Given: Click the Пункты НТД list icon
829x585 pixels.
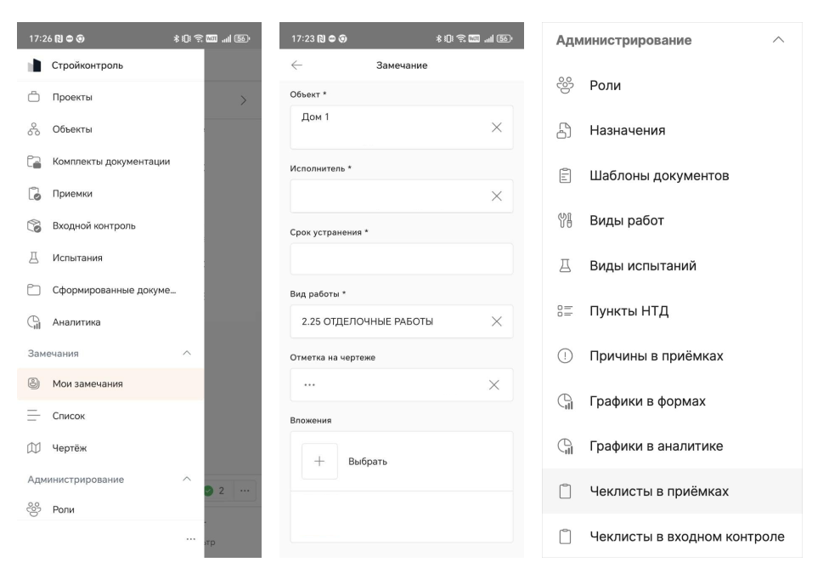Looking at the screenshot, I should click(x=566, y=310).
